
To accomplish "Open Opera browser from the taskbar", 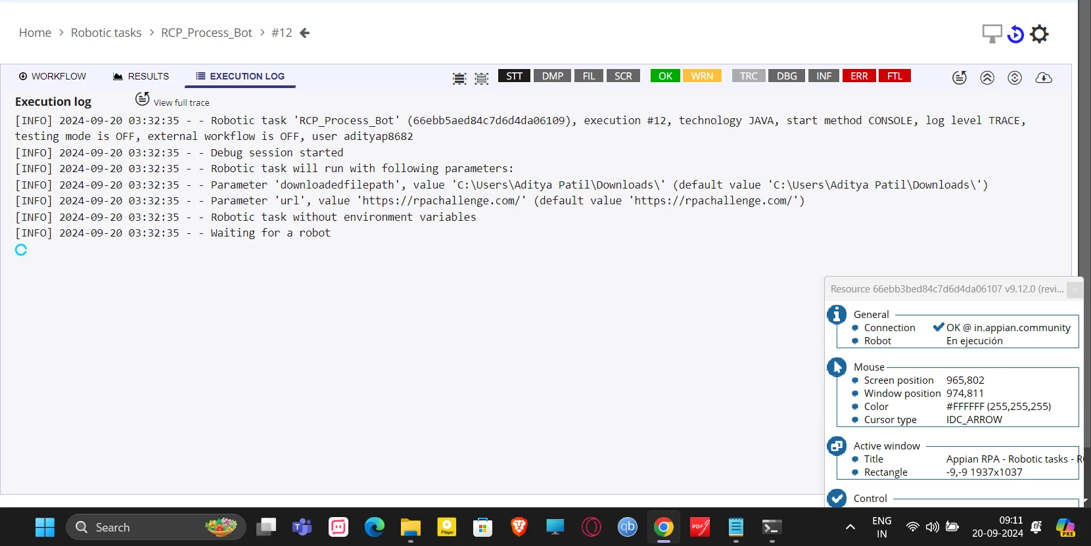I will pos(592,527).
